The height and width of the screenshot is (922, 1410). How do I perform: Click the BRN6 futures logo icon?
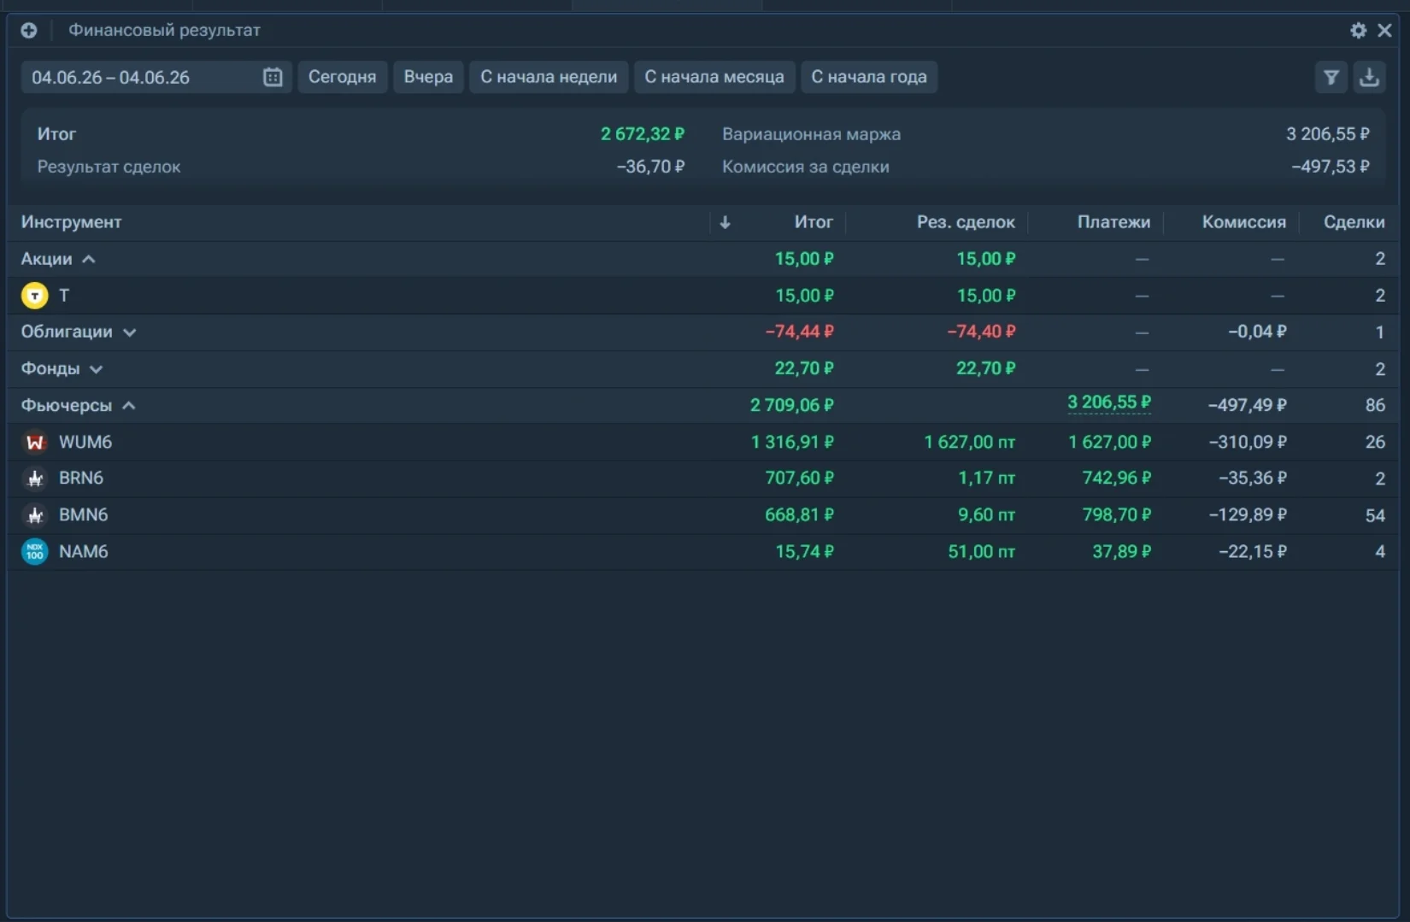pyautogui.click(x=34, y=479)
